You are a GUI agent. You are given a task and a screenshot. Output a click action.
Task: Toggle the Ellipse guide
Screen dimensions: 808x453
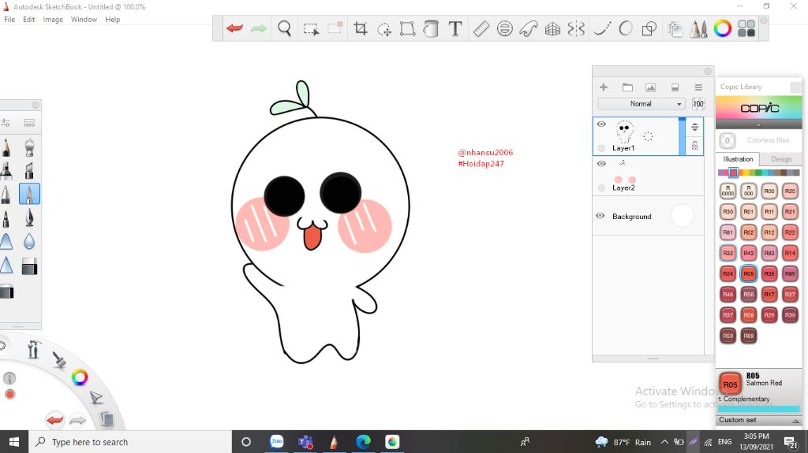click(x=504, y=28)
